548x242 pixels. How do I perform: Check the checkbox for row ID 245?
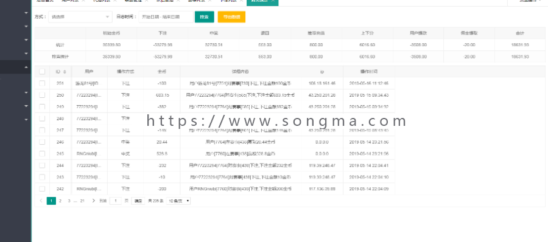point(42,154)
